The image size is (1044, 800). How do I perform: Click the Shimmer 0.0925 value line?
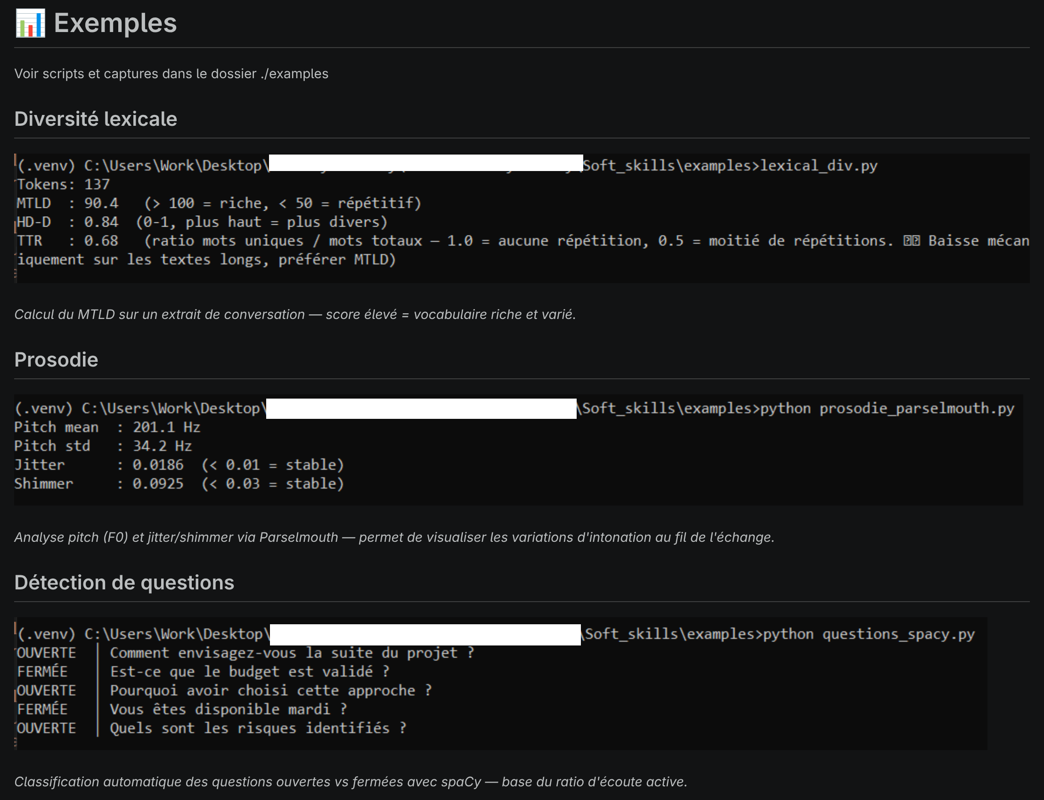point(179,484)
